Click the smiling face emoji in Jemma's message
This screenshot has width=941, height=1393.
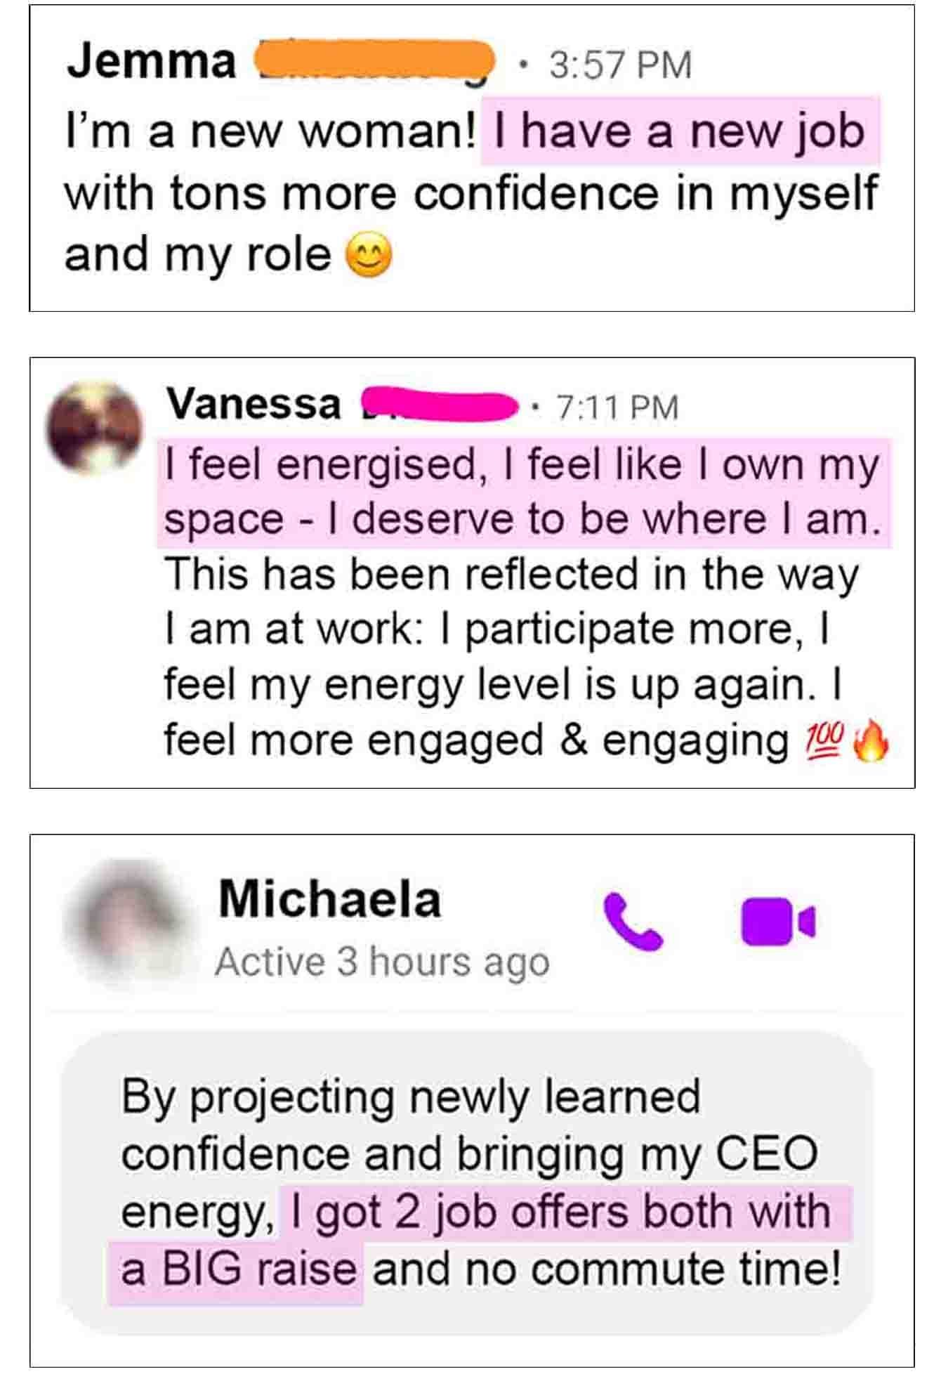(x=370, y=257)
